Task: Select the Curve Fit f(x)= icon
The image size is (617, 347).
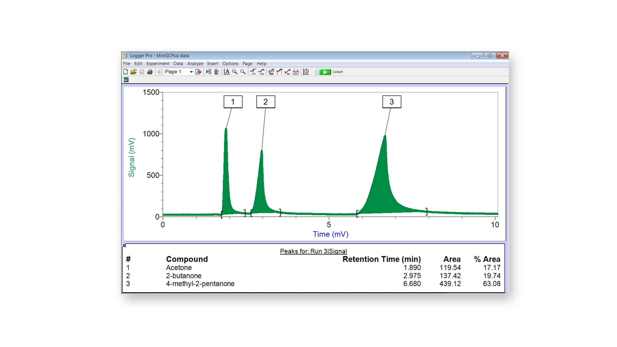Action: [296, 72]
